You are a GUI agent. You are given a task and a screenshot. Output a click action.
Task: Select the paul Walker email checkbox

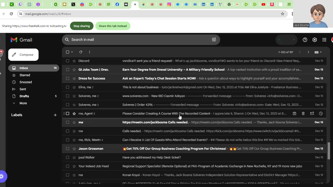click(68, 157)
